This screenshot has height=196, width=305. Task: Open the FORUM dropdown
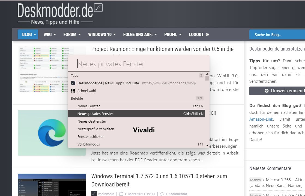tap(72, 34)
